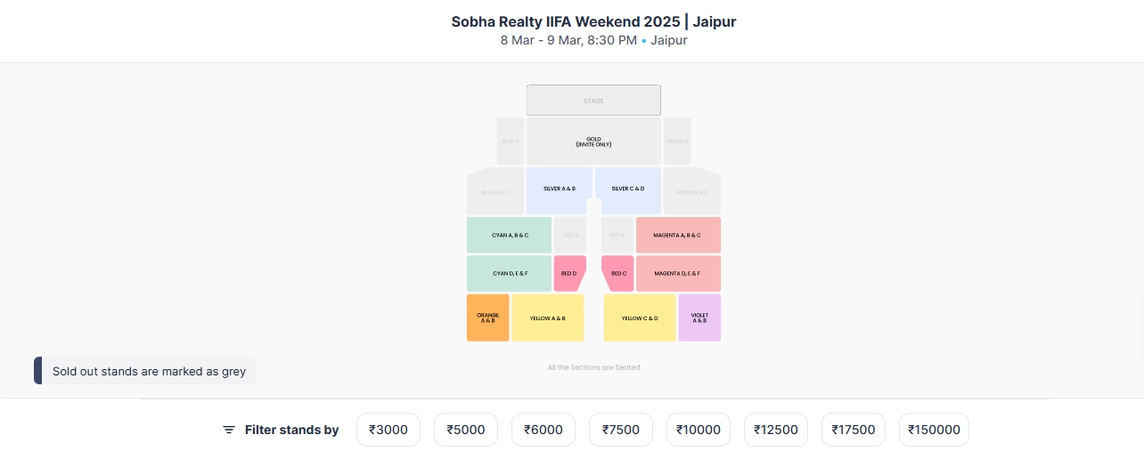This screenshot has height=451, width=1144.
Task: Pick the Magenta A, B & C stand
Action: (677, 235)
